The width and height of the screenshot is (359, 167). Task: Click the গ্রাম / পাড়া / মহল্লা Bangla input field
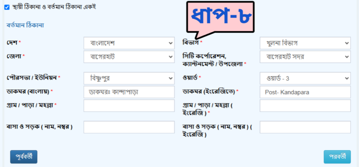tap(129, 106)
